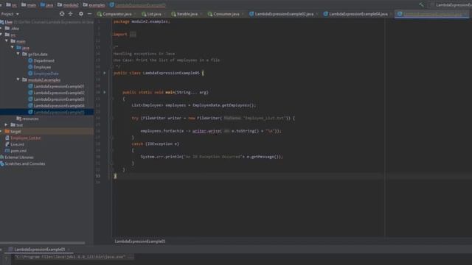The height and width of the screenshot is (265, 472).
Task: Click examples in the breadcrumb path
Action: 97,5
